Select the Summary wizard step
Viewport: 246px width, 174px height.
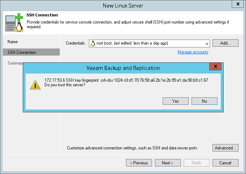[x=15, y=63]
